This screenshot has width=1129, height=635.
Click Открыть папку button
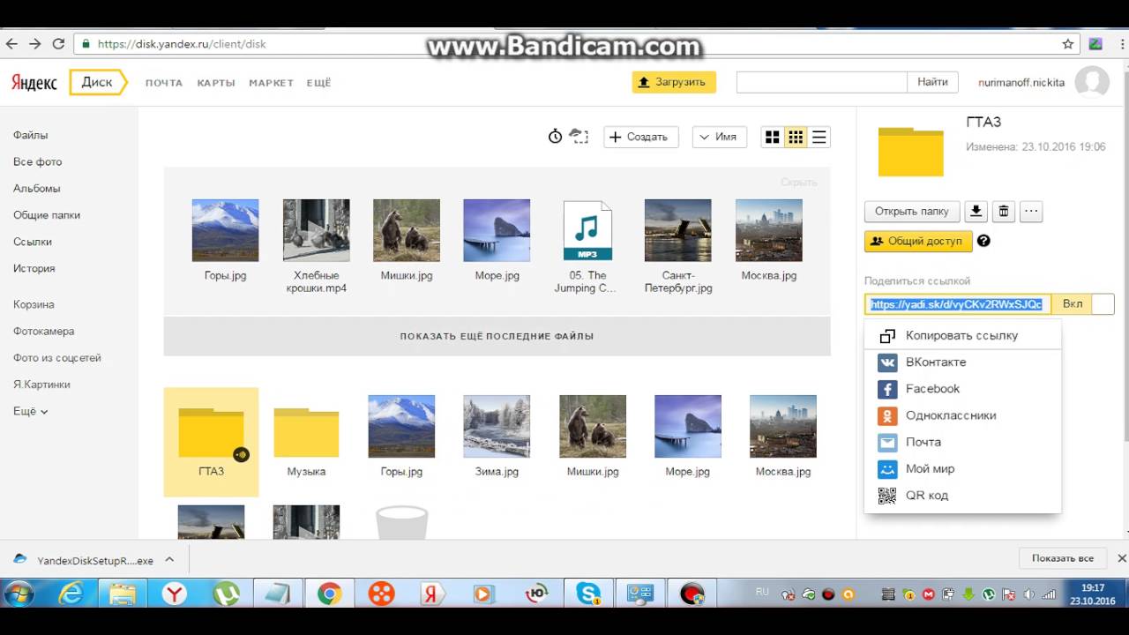point(911,212)
